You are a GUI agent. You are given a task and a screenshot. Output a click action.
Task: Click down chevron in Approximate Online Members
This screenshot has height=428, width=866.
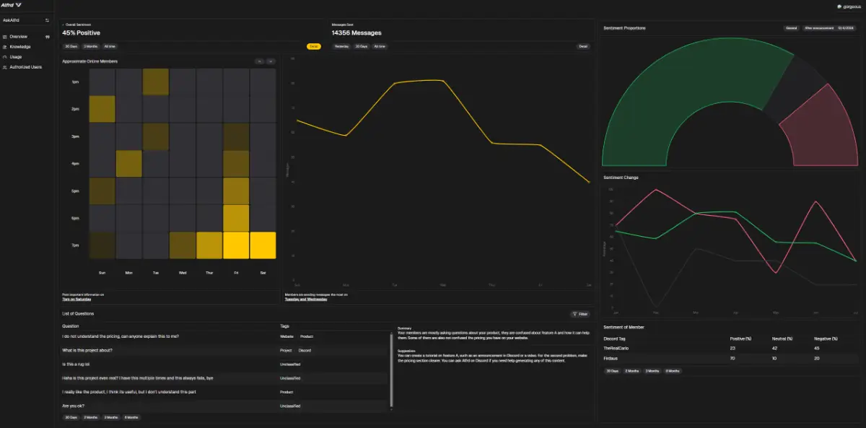tap(271, 61)
